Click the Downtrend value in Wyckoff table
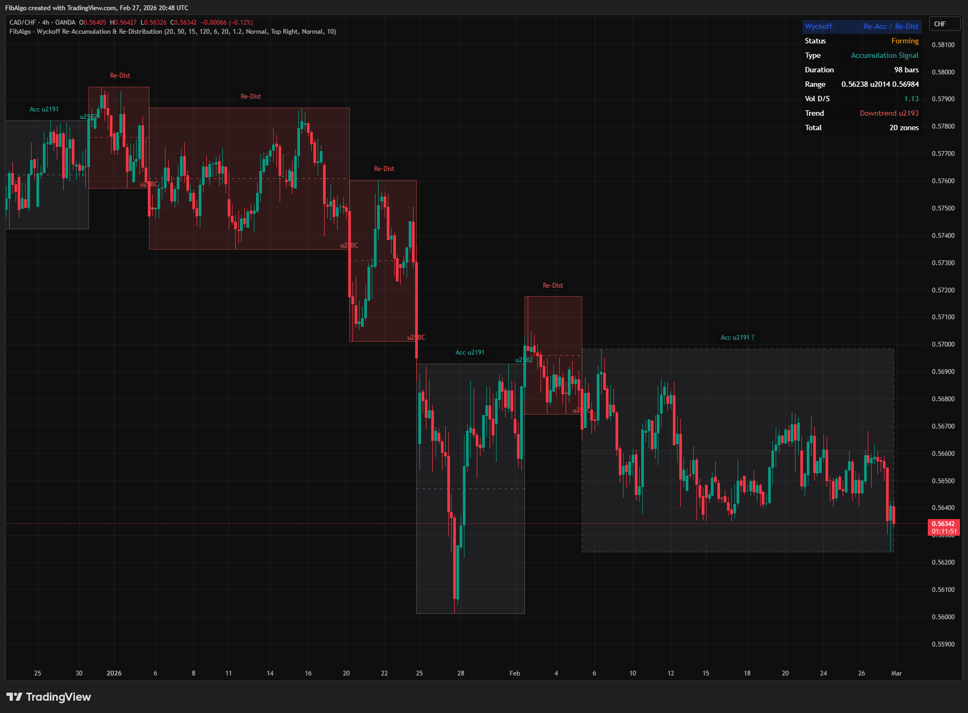Image resolution: width=968 pixels, height=713 pixels. coord(889,113)
